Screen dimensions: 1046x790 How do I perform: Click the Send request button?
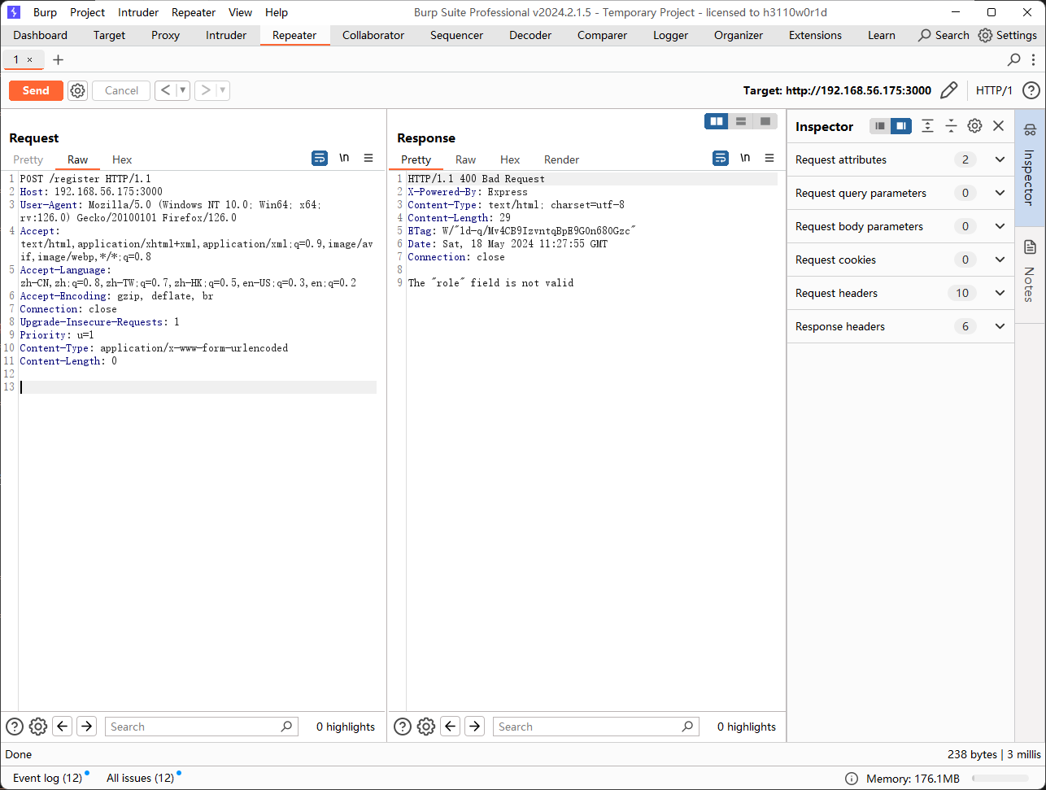tap(36, 90)
